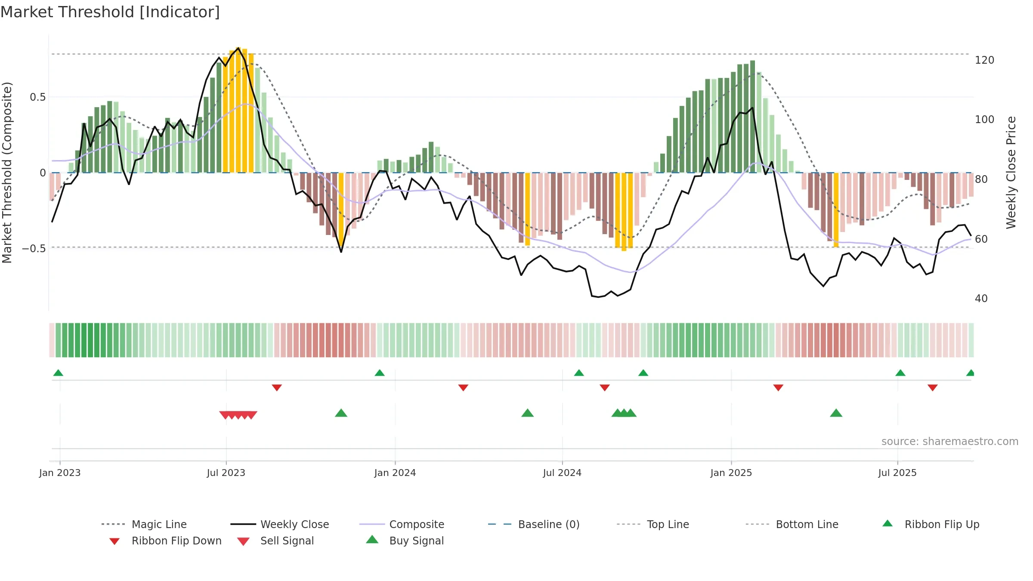Click the 60 price tick label
The height and width of the screenshot is (581, 1033).
click(981, 239)
